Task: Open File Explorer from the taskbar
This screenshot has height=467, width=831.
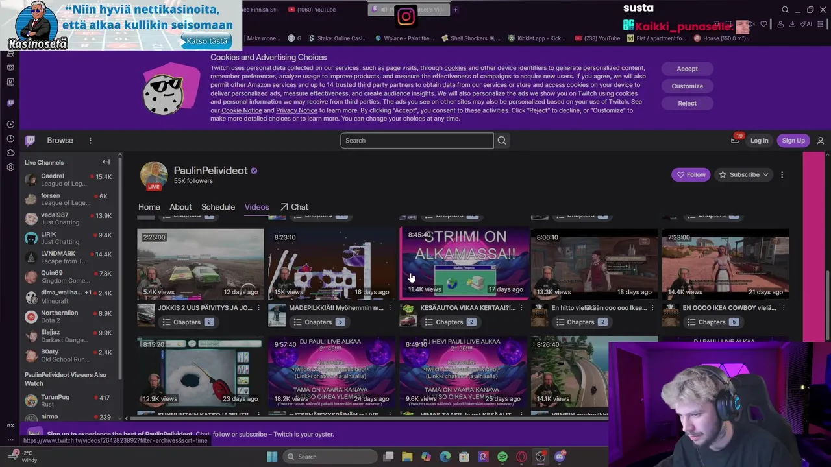Action: 407,457
